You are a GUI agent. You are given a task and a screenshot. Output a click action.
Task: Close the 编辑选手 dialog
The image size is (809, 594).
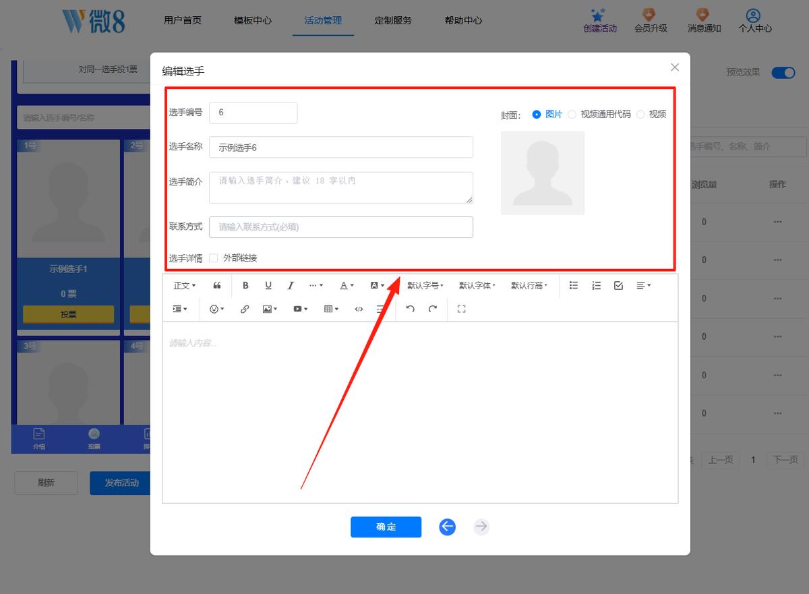coord(674,67)
